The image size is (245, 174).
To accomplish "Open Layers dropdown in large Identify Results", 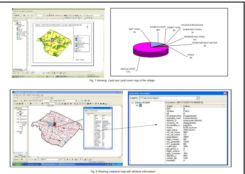I will click(198, 98).
